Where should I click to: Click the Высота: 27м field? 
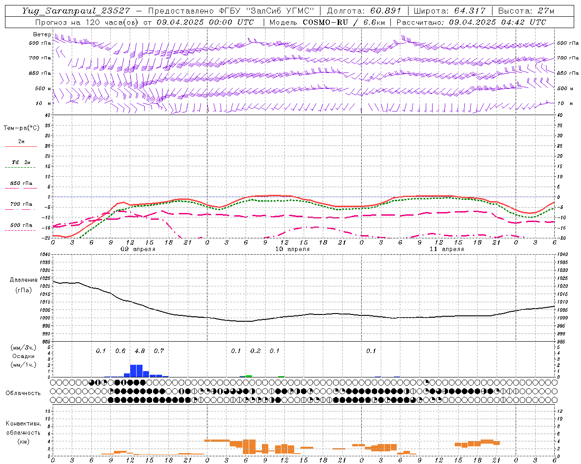coord(526,11)
